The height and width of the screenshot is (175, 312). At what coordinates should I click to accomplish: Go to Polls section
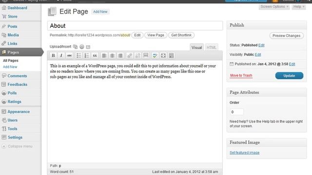pos(12,93)
